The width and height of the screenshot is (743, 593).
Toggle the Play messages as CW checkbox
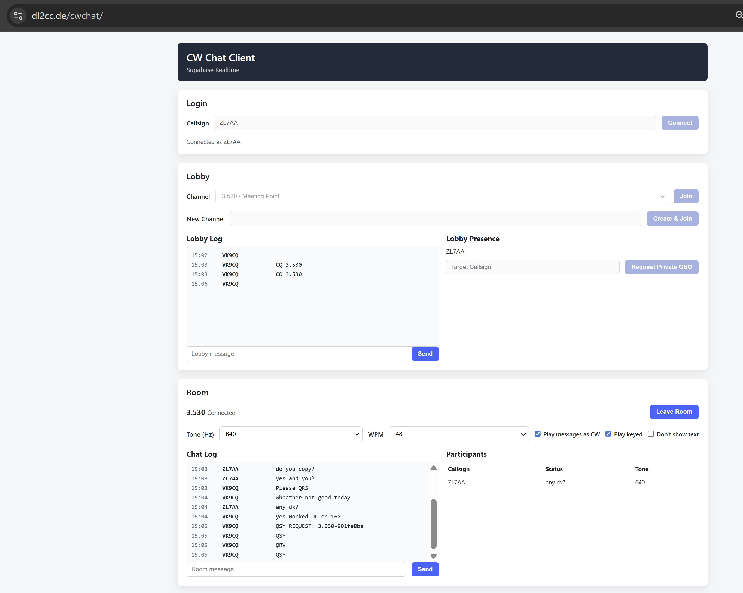[x=538, y=434]
